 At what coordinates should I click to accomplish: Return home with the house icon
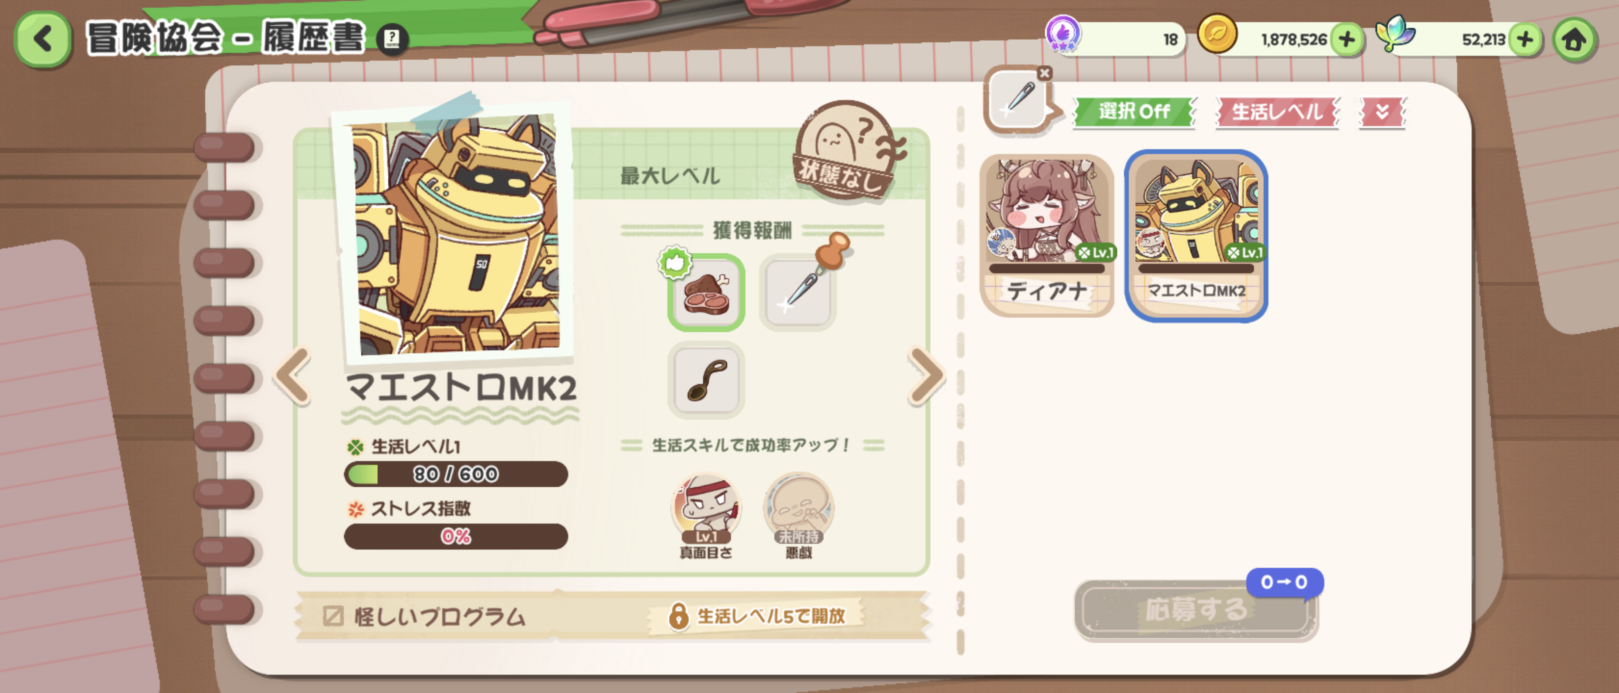pyautogui.click(x=1574, y=40)
